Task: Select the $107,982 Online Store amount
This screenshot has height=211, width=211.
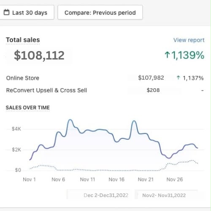Action: click(x=151, y=78)
